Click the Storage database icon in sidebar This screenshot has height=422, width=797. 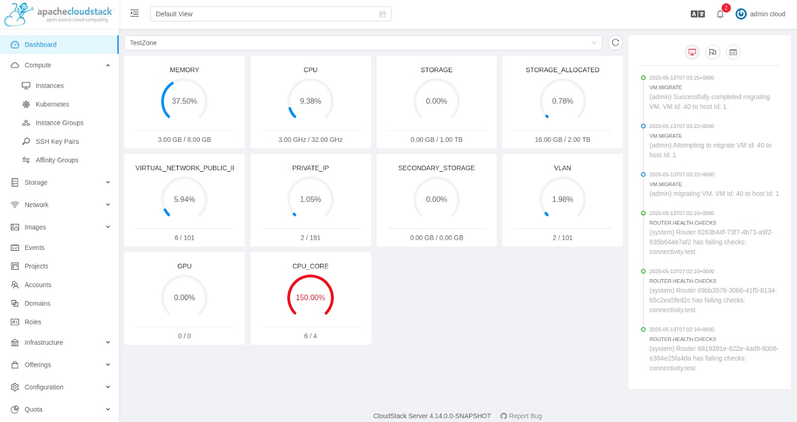point(15,183)
